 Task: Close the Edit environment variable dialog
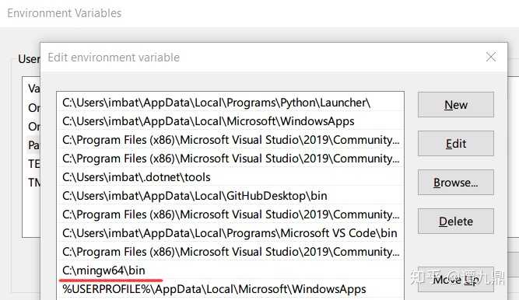click(x=491, y=57)
